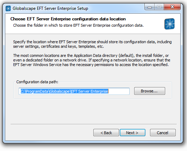Cancel the EFT Server installation
Image resolution: width=187 pixels, height=151 pixels.
(x=163, y=133)
